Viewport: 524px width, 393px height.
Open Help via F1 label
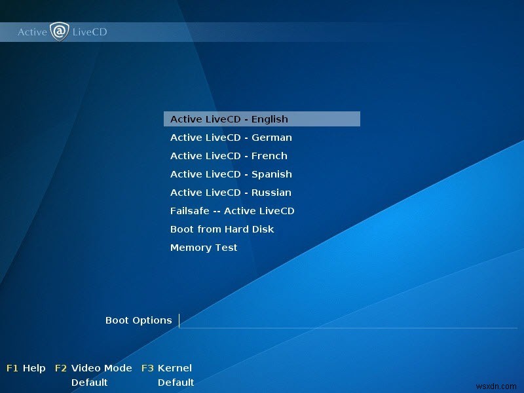pos(27,368)
